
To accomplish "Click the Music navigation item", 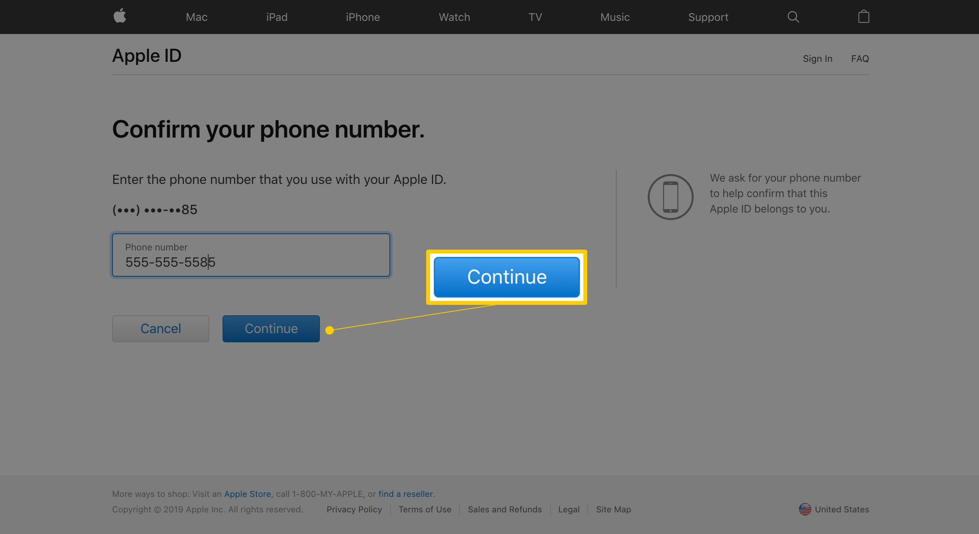I will [614, 17].
